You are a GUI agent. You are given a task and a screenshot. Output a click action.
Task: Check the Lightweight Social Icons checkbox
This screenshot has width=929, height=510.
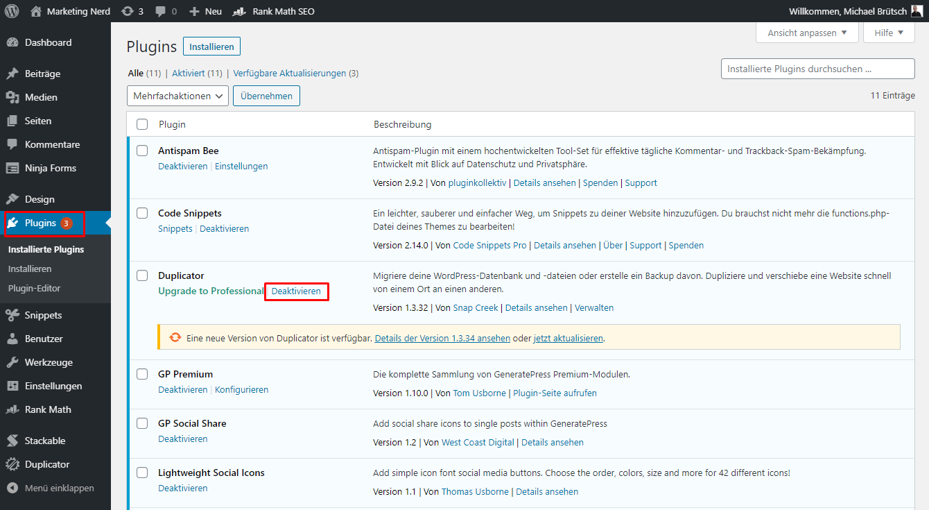point(142,473)
